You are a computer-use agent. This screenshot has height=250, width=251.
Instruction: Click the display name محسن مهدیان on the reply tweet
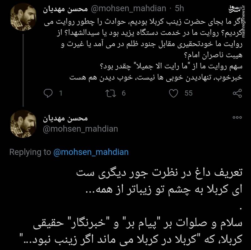(x=65, y=118)
